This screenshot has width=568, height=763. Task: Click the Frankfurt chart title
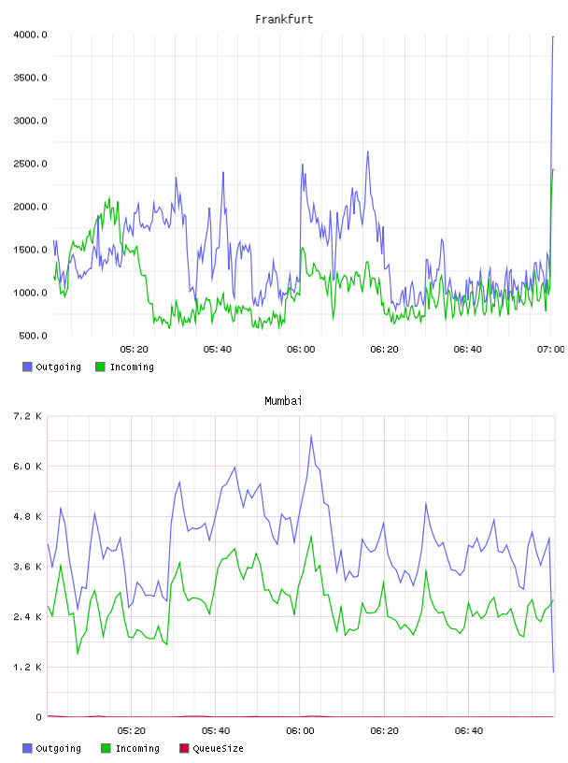point(284,20)
